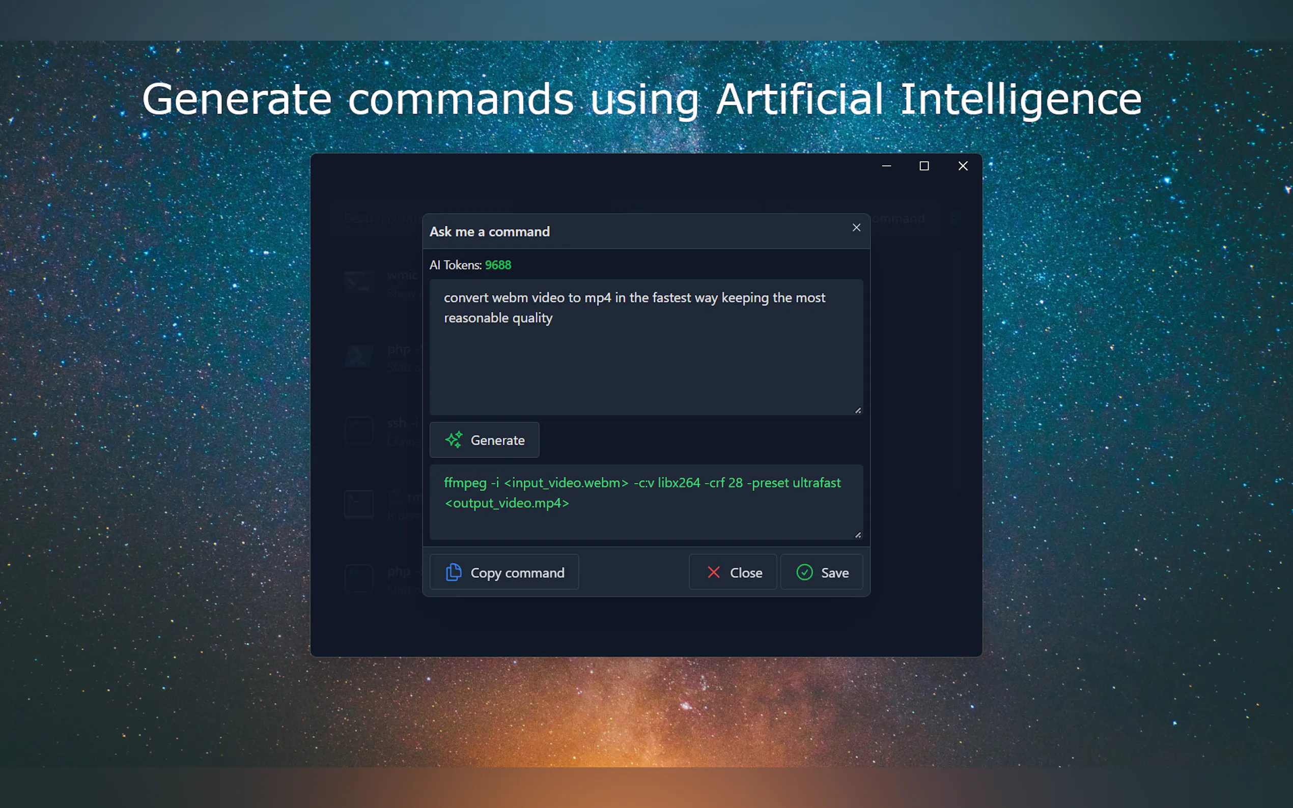Screen dimensions: 1293x808
Task: Maximize the application window
Action: (924, 166)
